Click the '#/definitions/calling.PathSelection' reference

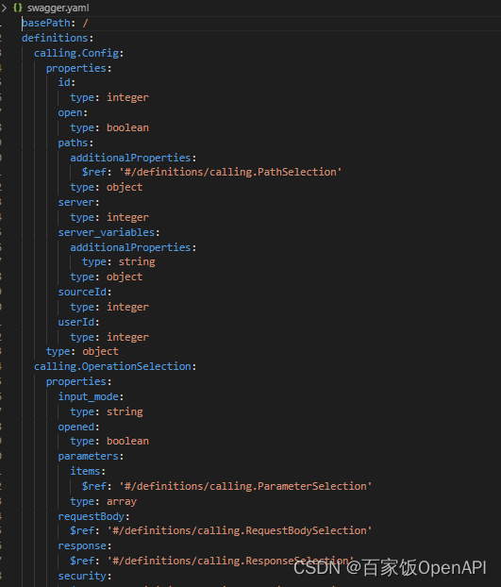230,172
